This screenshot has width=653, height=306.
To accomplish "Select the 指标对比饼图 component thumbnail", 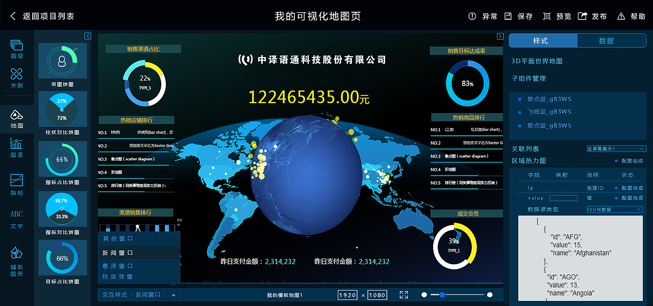I will tap(62, 209).
